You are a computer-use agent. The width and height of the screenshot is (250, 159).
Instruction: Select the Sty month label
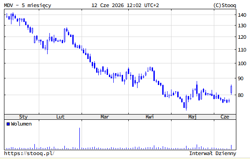(x=23, y=117)
